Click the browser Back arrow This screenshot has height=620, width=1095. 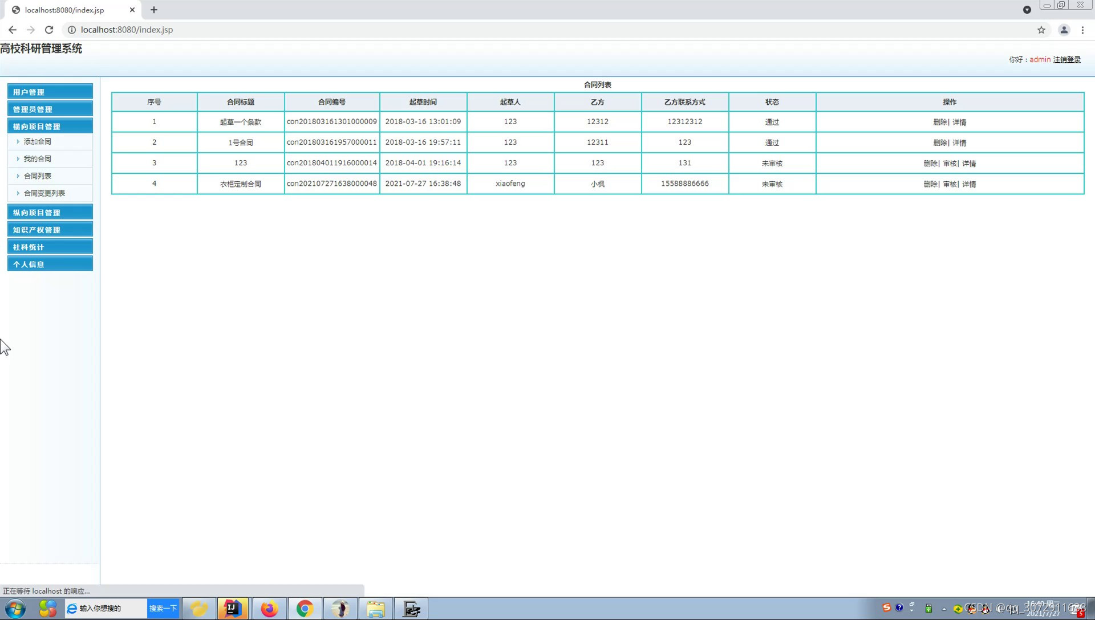(13, 30)
